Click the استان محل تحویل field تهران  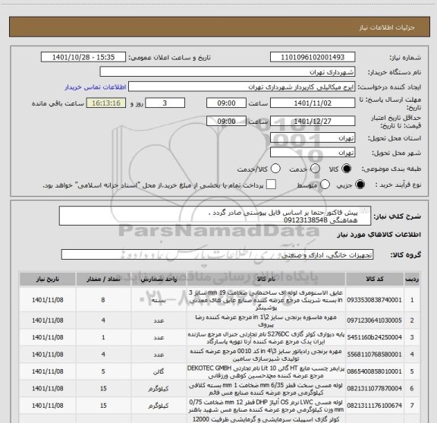coord(313,138)
